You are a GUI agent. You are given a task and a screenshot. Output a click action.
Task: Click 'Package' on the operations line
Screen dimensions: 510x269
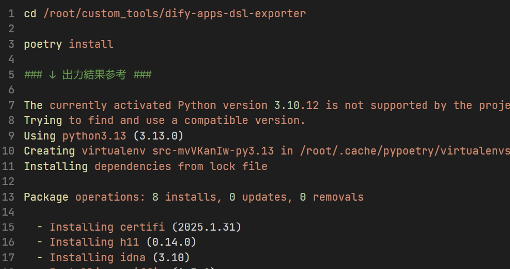(46, 197)
